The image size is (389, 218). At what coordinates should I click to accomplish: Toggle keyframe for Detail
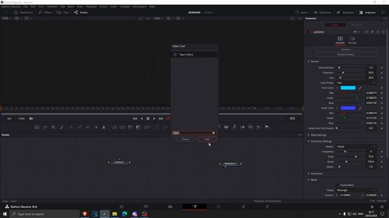point(382,162)
